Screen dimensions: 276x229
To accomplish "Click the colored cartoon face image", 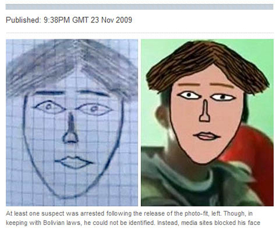I will tap(207, 123).
